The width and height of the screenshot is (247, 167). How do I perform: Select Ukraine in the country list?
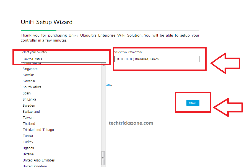coord(28,154)
